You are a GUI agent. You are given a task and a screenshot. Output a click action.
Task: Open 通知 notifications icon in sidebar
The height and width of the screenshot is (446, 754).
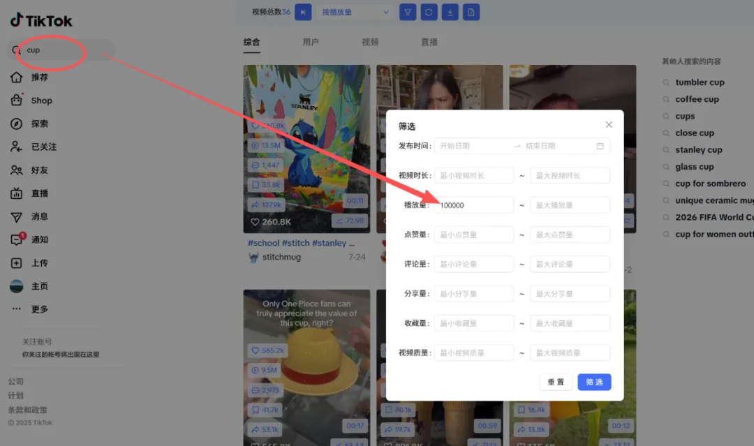[17, 239]
